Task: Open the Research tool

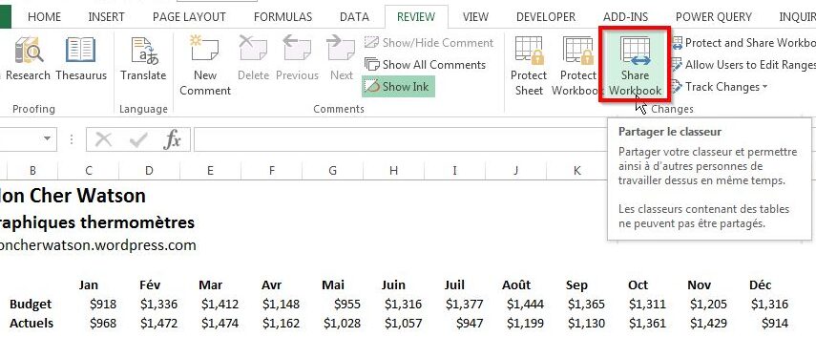Action: (x=27, y=59)
